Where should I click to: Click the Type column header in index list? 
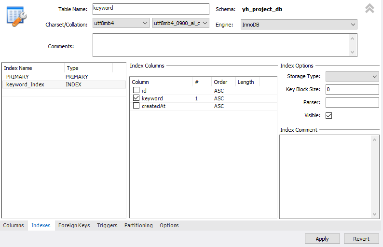(89, 68)
